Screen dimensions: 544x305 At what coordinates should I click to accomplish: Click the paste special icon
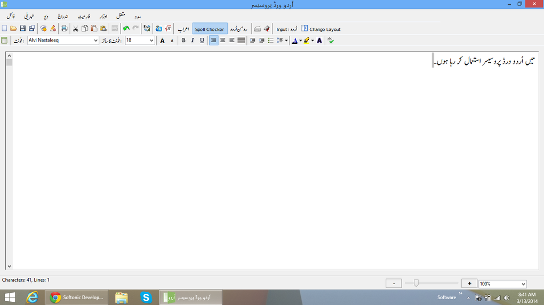pos(103,28)
